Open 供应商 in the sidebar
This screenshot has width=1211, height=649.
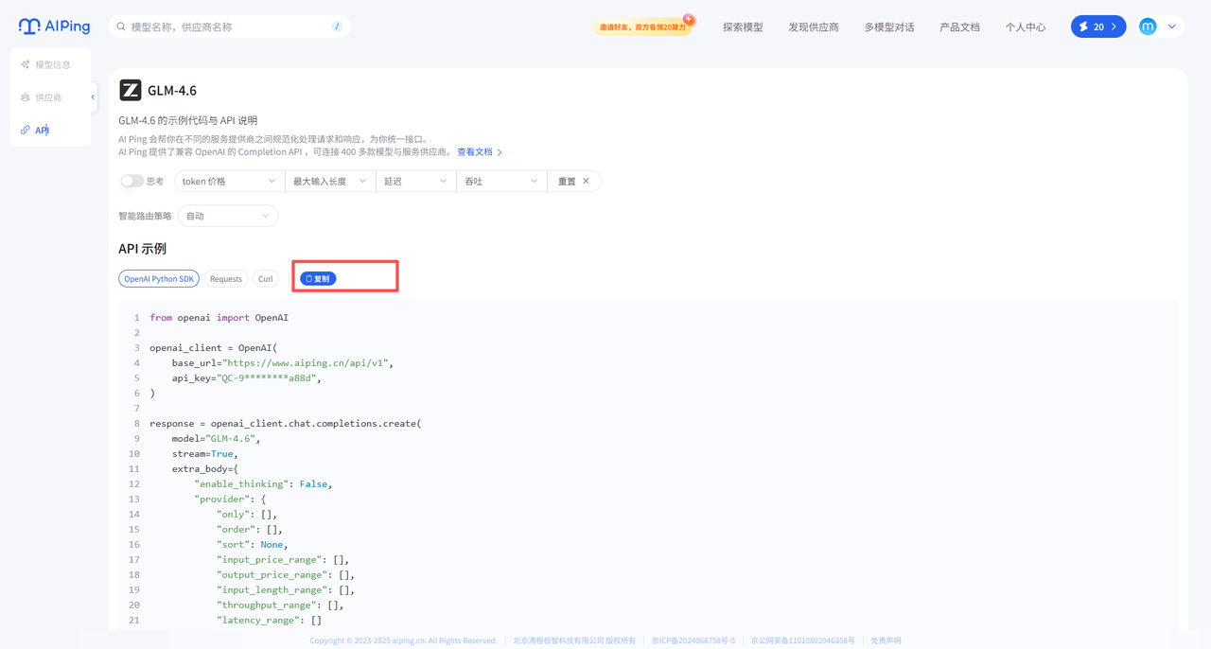(42, 97)
